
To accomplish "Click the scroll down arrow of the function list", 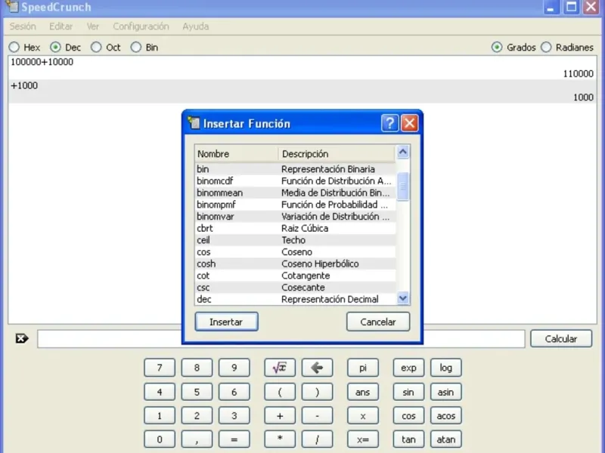I will click(x=403, y=298).
